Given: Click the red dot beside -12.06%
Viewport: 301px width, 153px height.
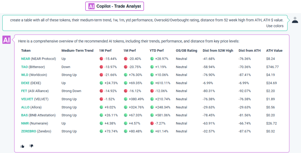Looking at the screenshot, I should coord(152,91).
